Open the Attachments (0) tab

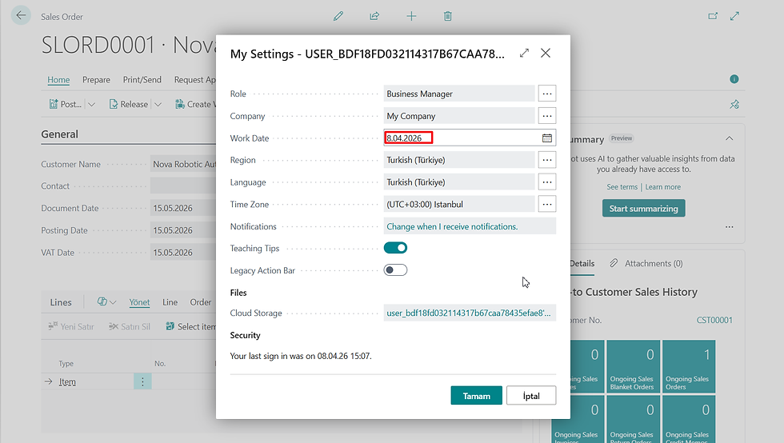point(646,263)
